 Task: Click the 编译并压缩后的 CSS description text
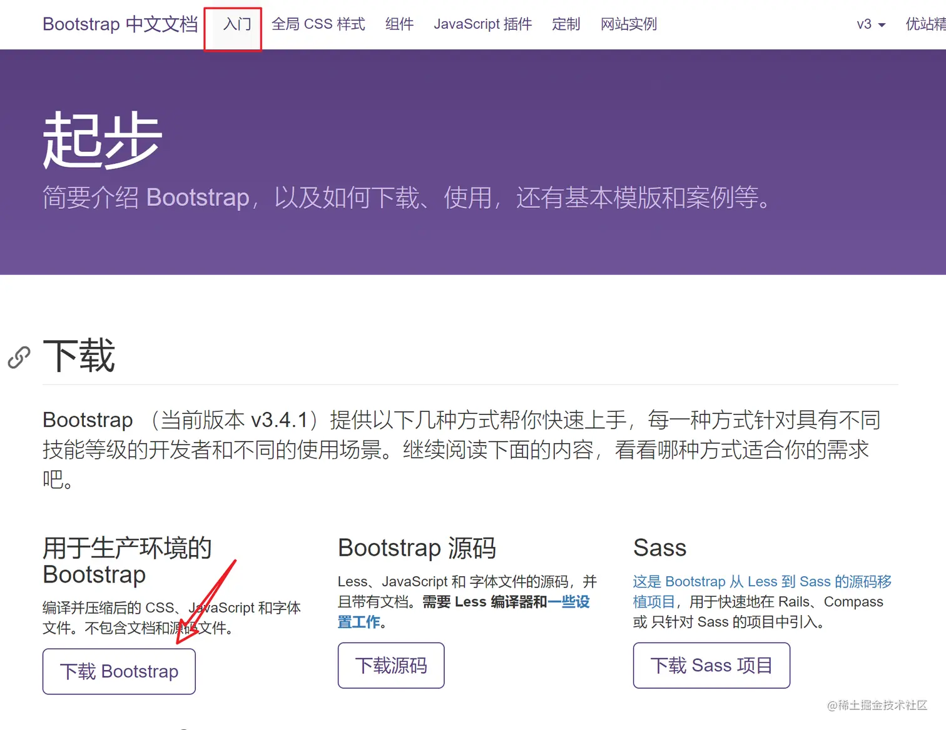click(171, 617)
